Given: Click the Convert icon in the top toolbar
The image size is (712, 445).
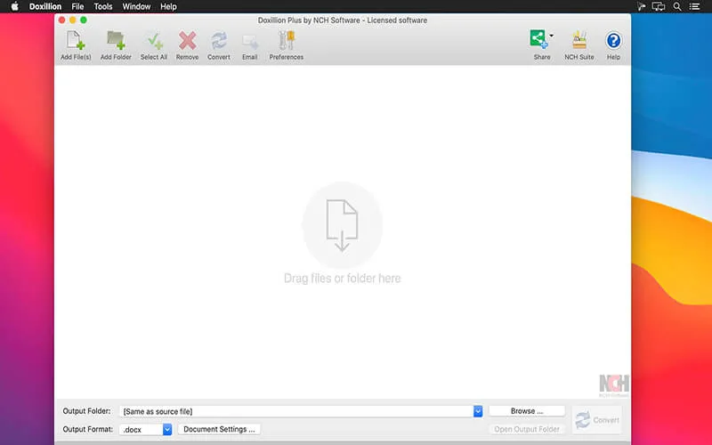Looking at the screenshot, I should 219,41.
